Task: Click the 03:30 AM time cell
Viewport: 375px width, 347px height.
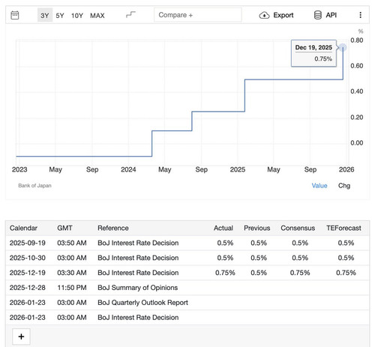Action: tap(72, 273)
